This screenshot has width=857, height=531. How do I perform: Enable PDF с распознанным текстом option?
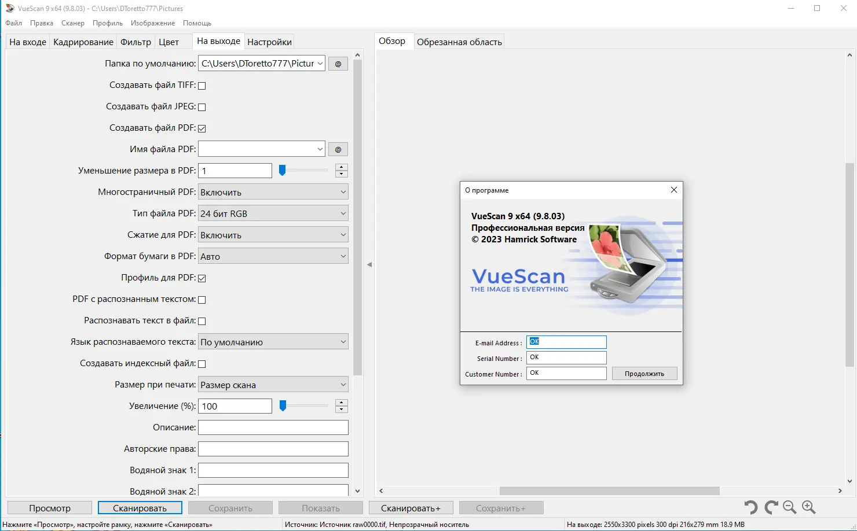[x=202, y=299]
